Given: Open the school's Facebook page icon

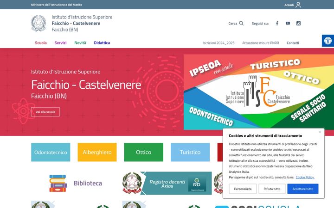Looking at the screenshot, I should pyautogui.click(x=277, y=24).
